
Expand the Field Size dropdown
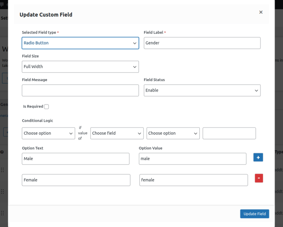point(80,67)
